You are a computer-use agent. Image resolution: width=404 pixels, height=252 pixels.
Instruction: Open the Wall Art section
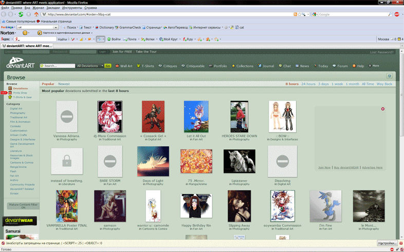124,66
